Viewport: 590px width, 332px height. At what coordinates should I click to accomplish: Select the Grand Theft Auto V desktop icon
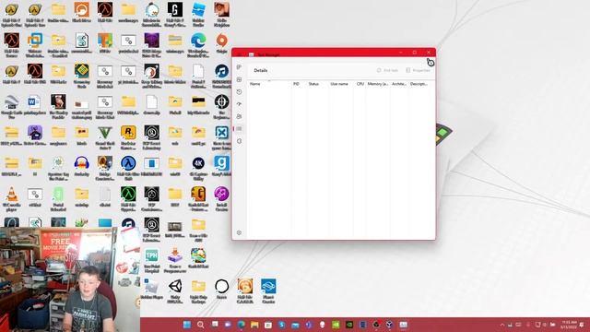(105, 137)
